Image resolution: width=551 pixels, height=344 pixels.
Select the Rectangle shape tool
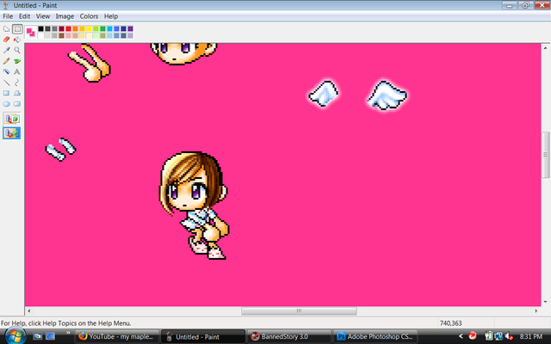6,93
